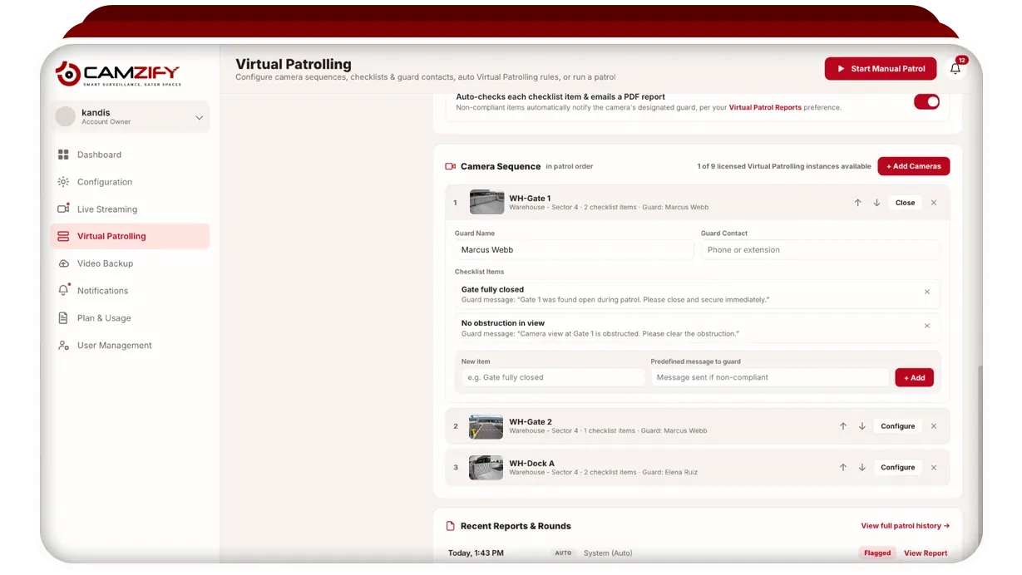Configure the WH-Dock A camera
The width and height of the screenshot is (1022, 575).
pos(897,468)
